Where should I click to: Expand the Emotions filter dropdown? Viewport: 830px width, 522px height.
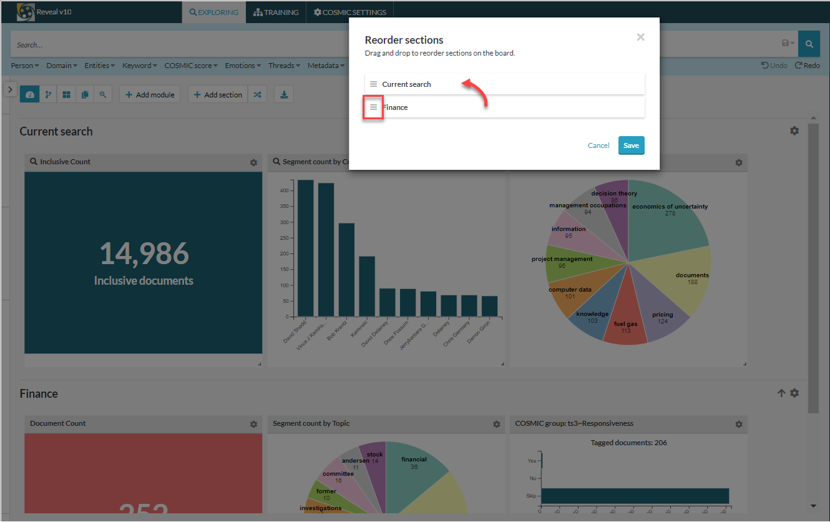[243, 66]
